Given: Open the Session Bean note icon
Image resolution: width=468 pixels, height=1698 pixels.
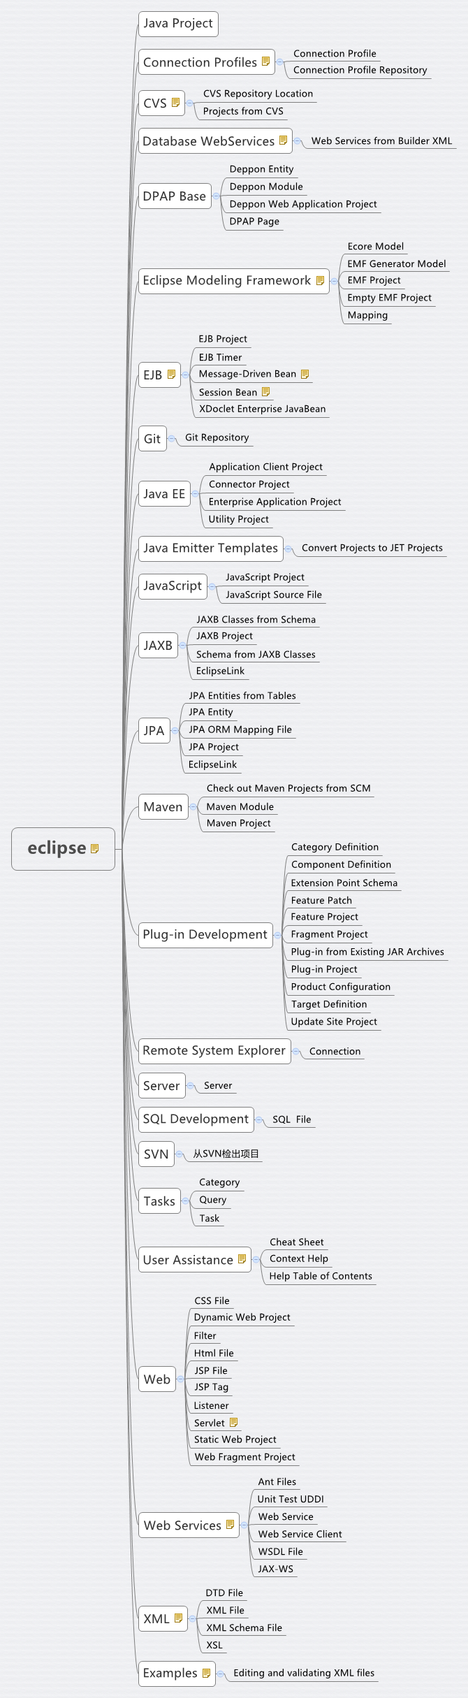Looking at the screenshot, I should click(265, 392).
